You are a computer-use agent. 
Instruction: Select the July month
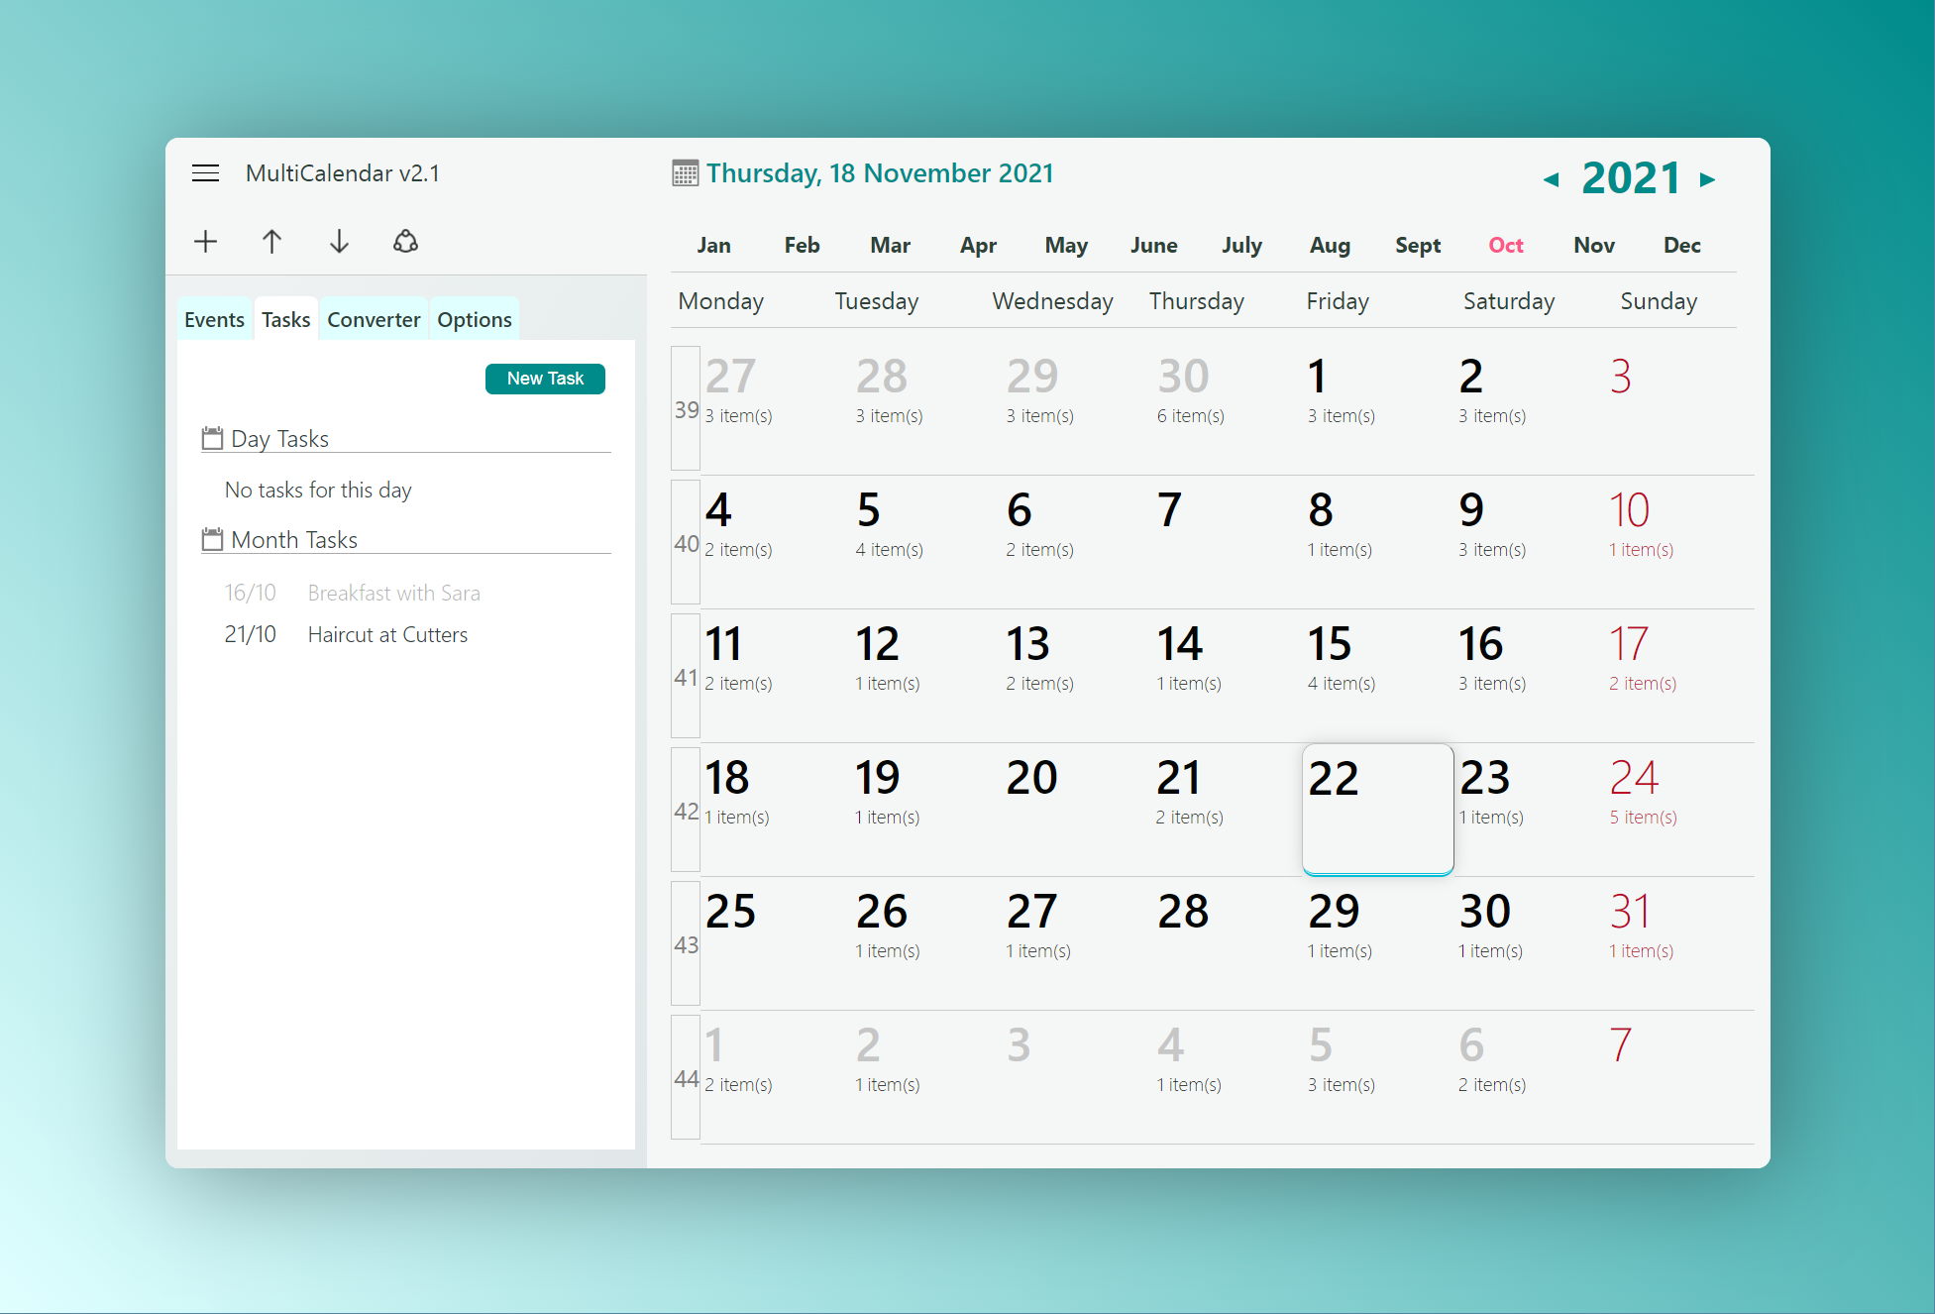point(1241,245)
